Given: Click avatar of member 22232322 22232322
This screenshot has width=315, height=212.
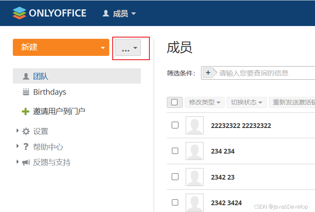Looking at the screenshot, I should (195, 125).
